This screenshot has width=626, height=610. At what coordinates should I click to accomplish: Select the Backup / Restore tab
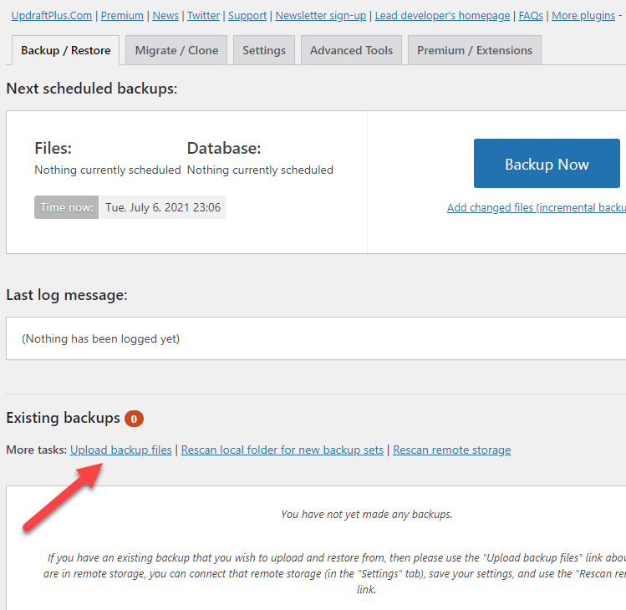[66, 50]
